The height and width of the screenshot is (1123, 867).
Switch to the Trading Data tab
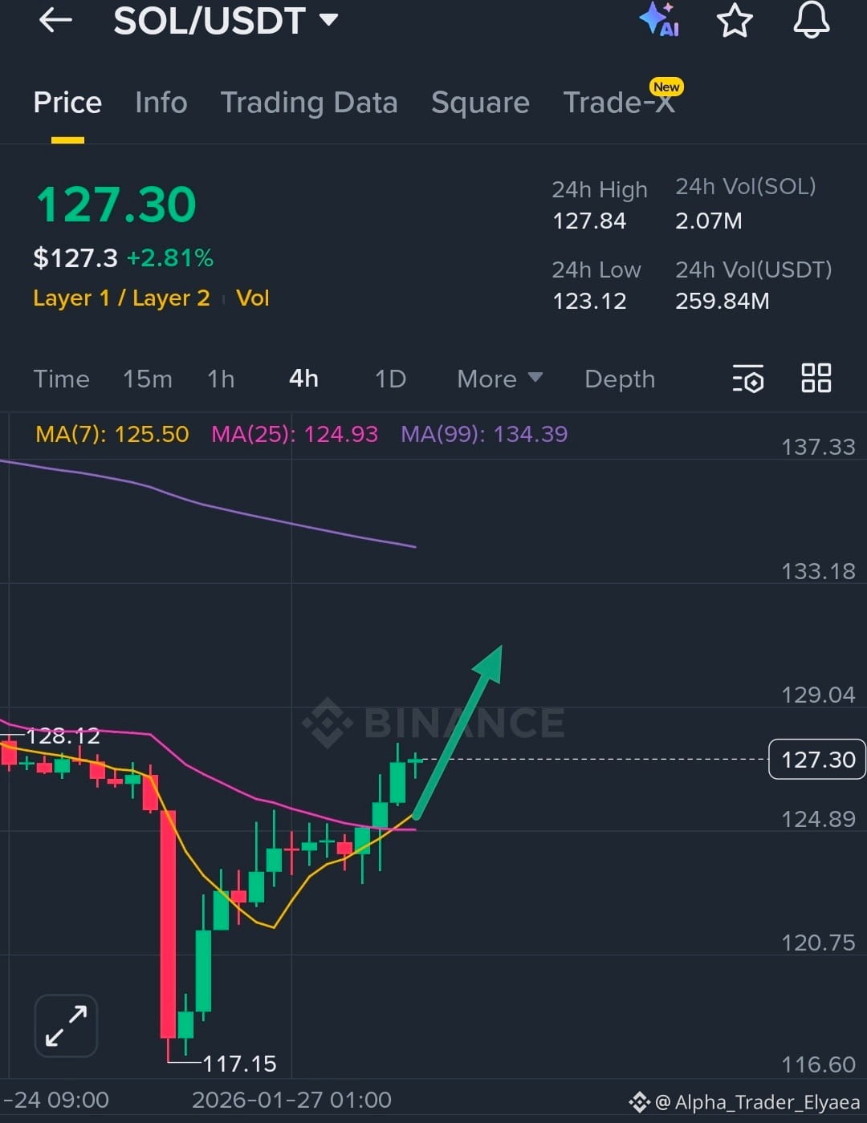click(x=310, y=103)
